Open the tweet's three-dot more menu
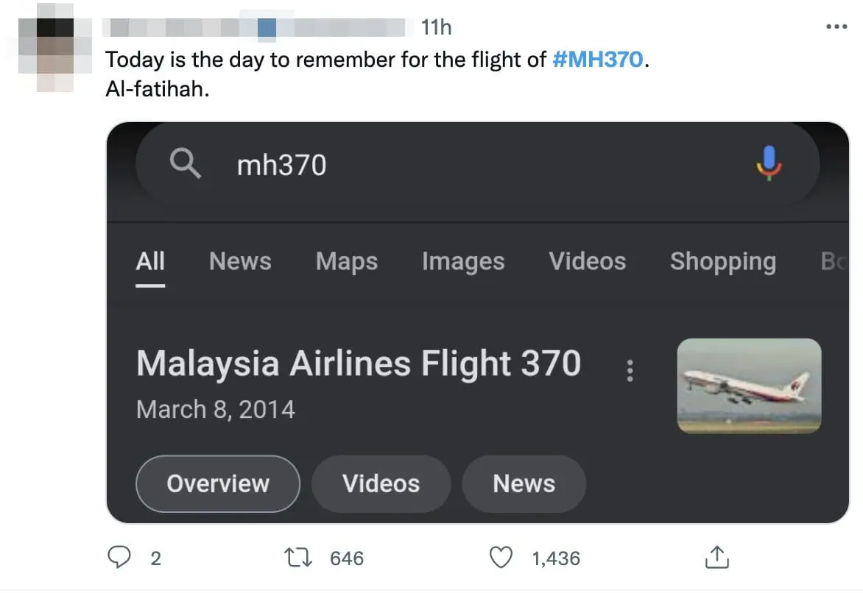Image resolution: width=863 pixels, height=593 pixels. click(836, 27)
